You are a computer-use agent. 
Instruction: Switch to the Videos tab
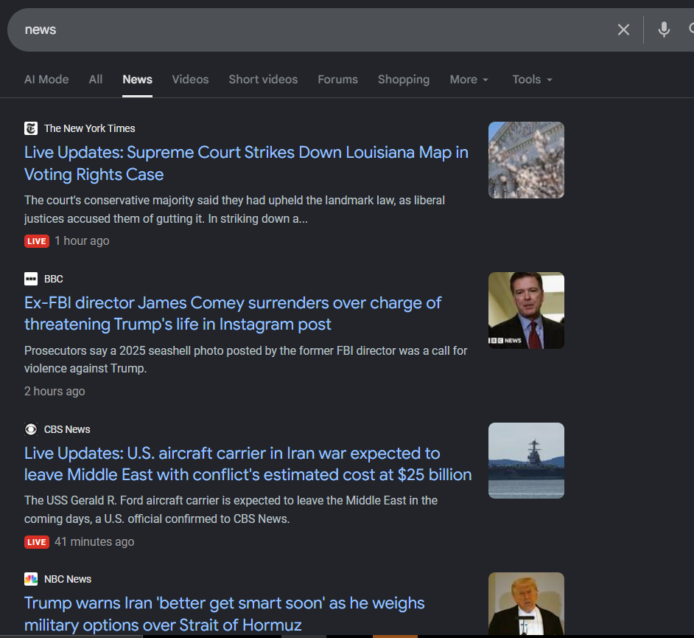[190, 80]
